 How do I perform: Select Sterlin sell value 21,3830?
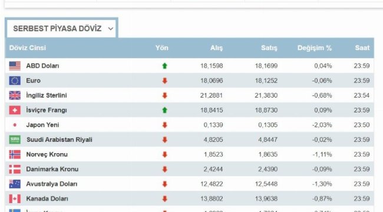[x=266, y=95]
